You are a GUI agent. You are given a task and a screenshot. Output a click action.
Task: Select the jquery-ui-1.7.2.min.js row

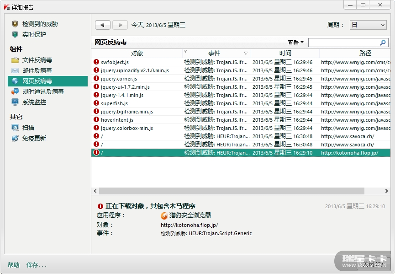241,86
